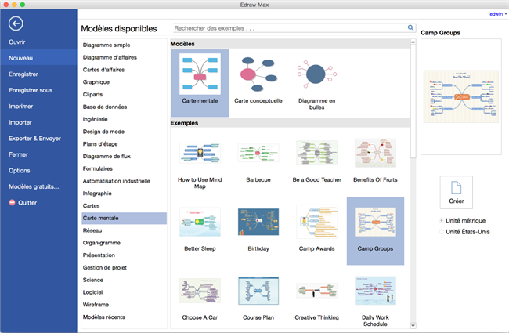Open Modèles gratuits... entry

[x=34, y=186]
